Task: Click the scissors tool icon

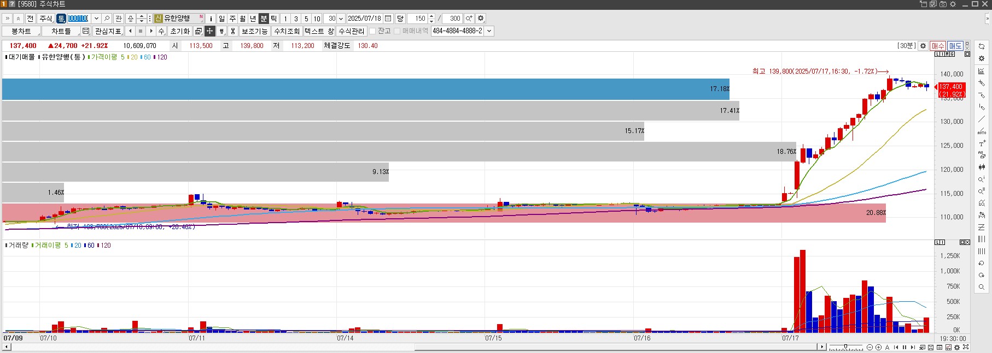Action: [x=232, y=31]
